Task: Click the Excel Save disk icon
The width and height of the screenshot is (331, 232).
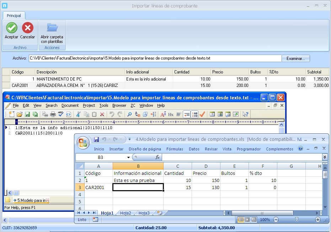Action: coord(96,139)
